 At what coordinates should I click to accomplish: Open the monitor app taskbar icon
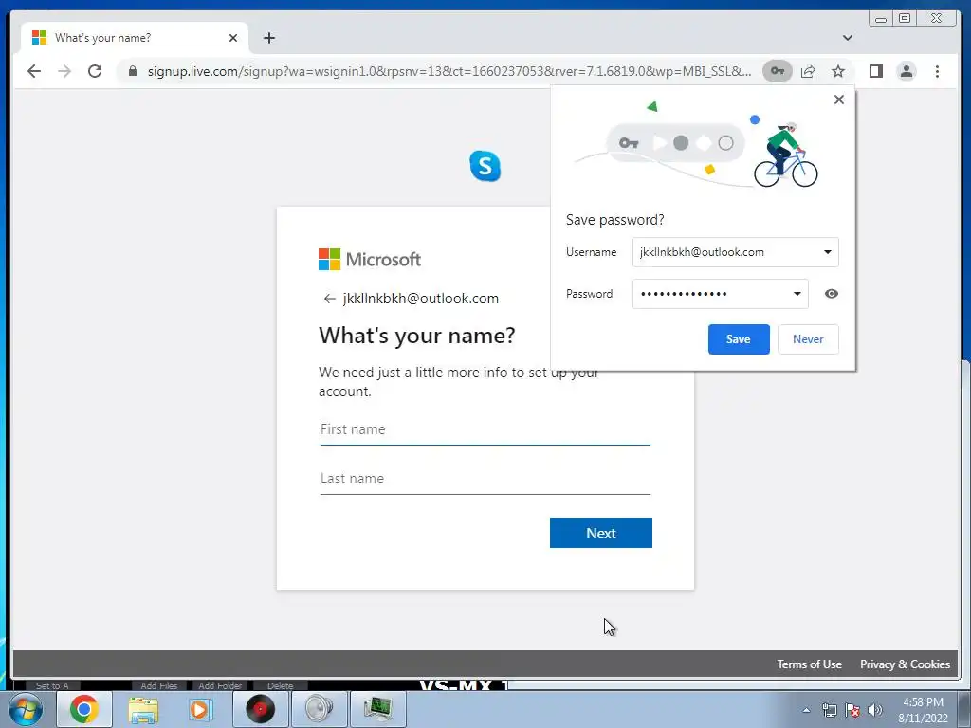click(377, 709)
